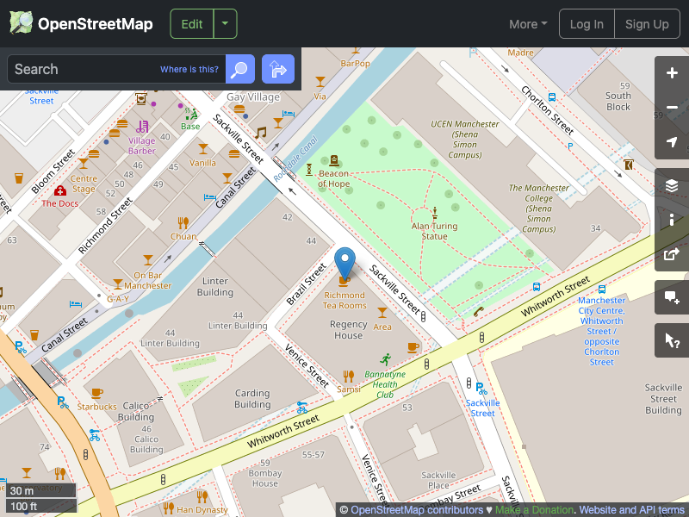Add a note using the note icon

672,297
